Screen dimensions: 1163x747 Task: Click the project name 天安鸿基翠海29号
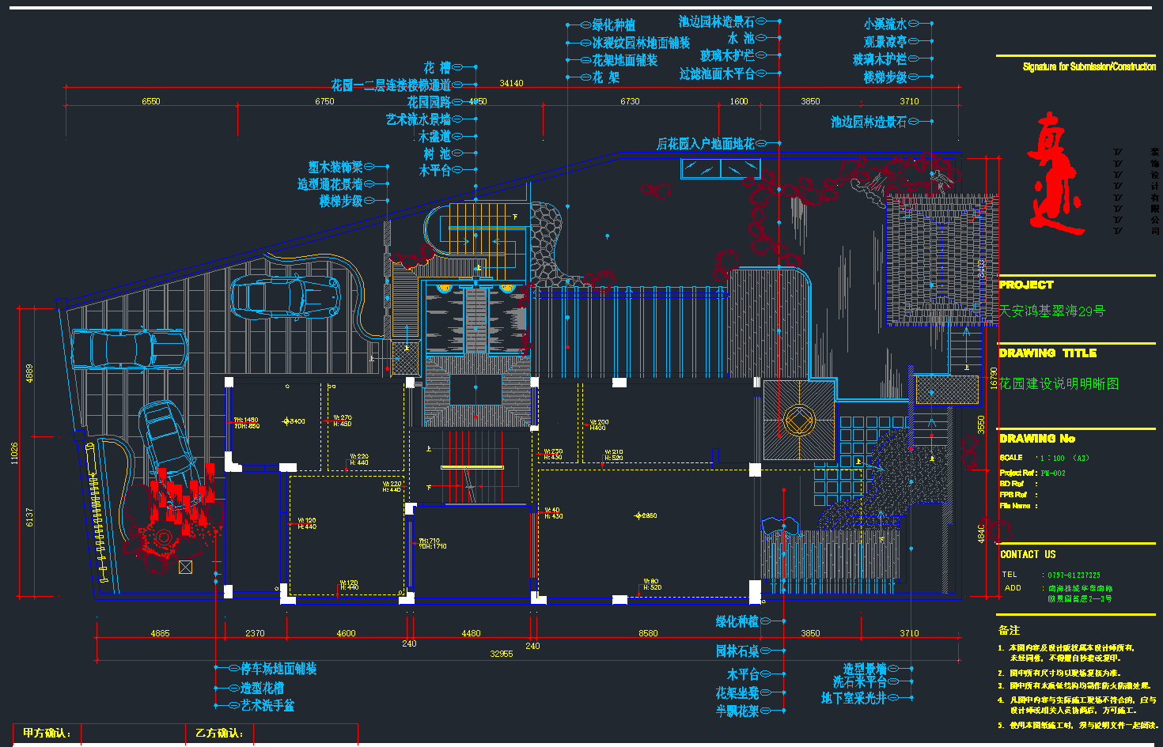[1051, 311]
